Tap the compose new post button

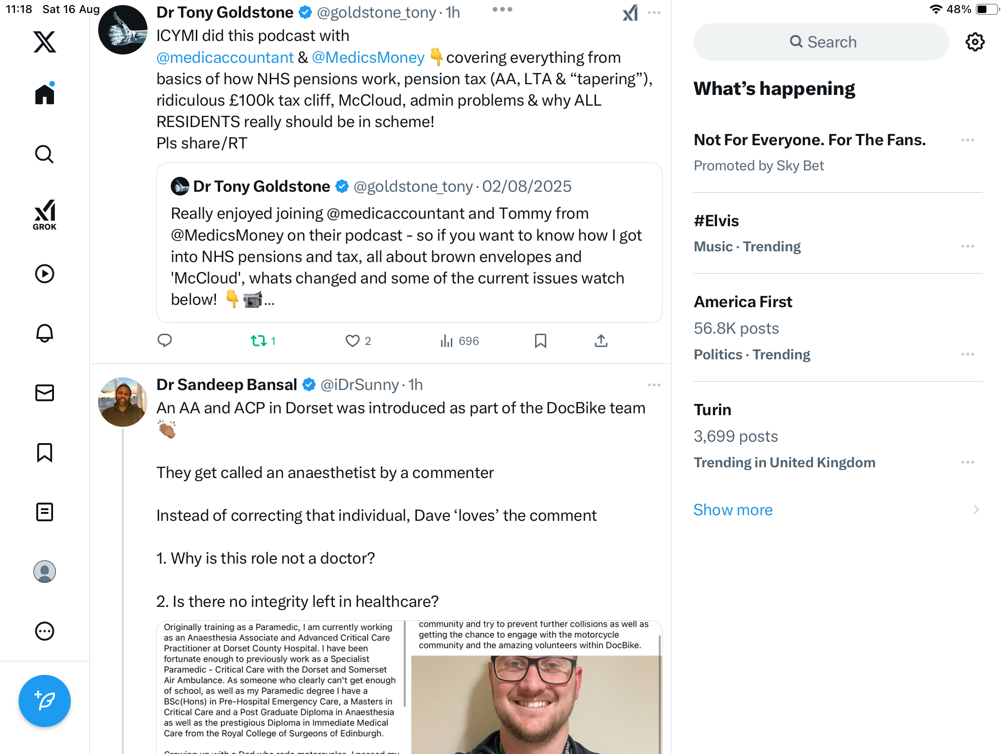(x=45, y=700)
